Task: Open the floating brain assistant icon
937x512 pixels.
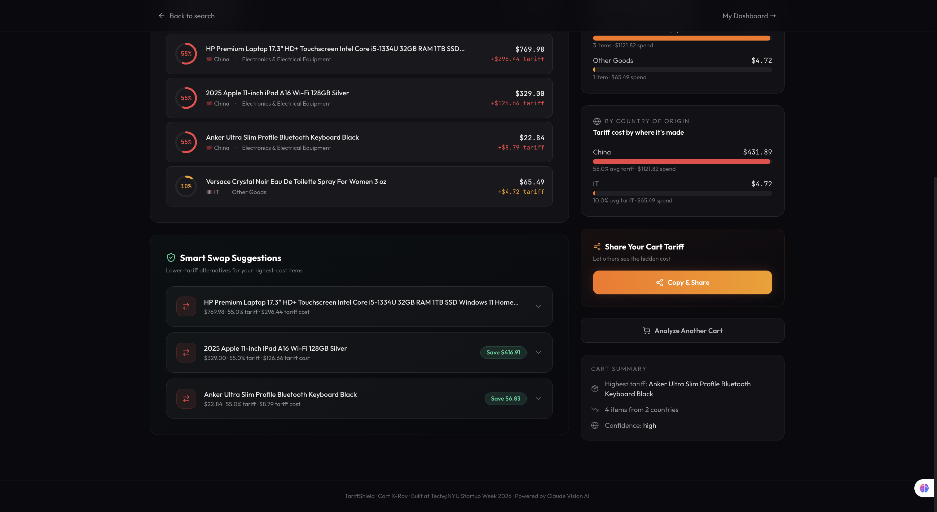Action: coord(924,488)
